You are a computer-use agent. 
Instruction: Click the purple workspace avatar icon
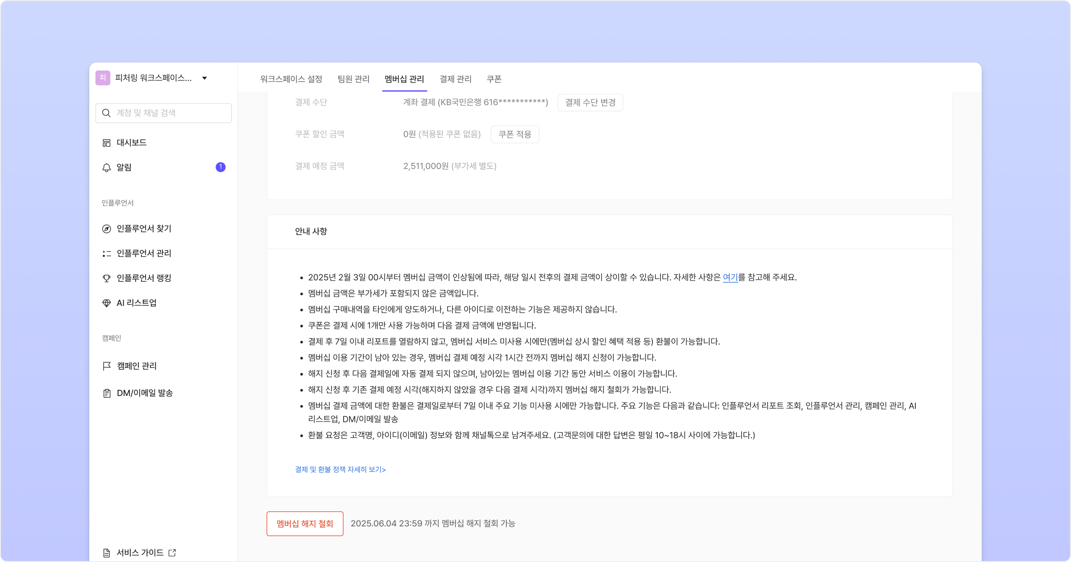point(103,78)
